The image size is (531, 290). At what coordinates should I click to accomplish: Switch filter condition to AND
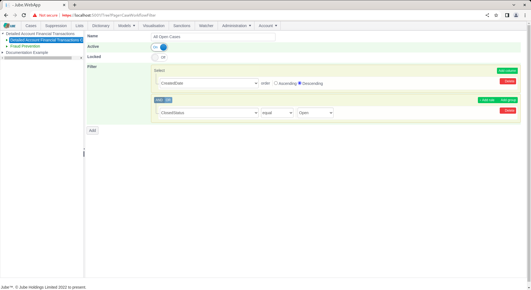pos(159,100)
